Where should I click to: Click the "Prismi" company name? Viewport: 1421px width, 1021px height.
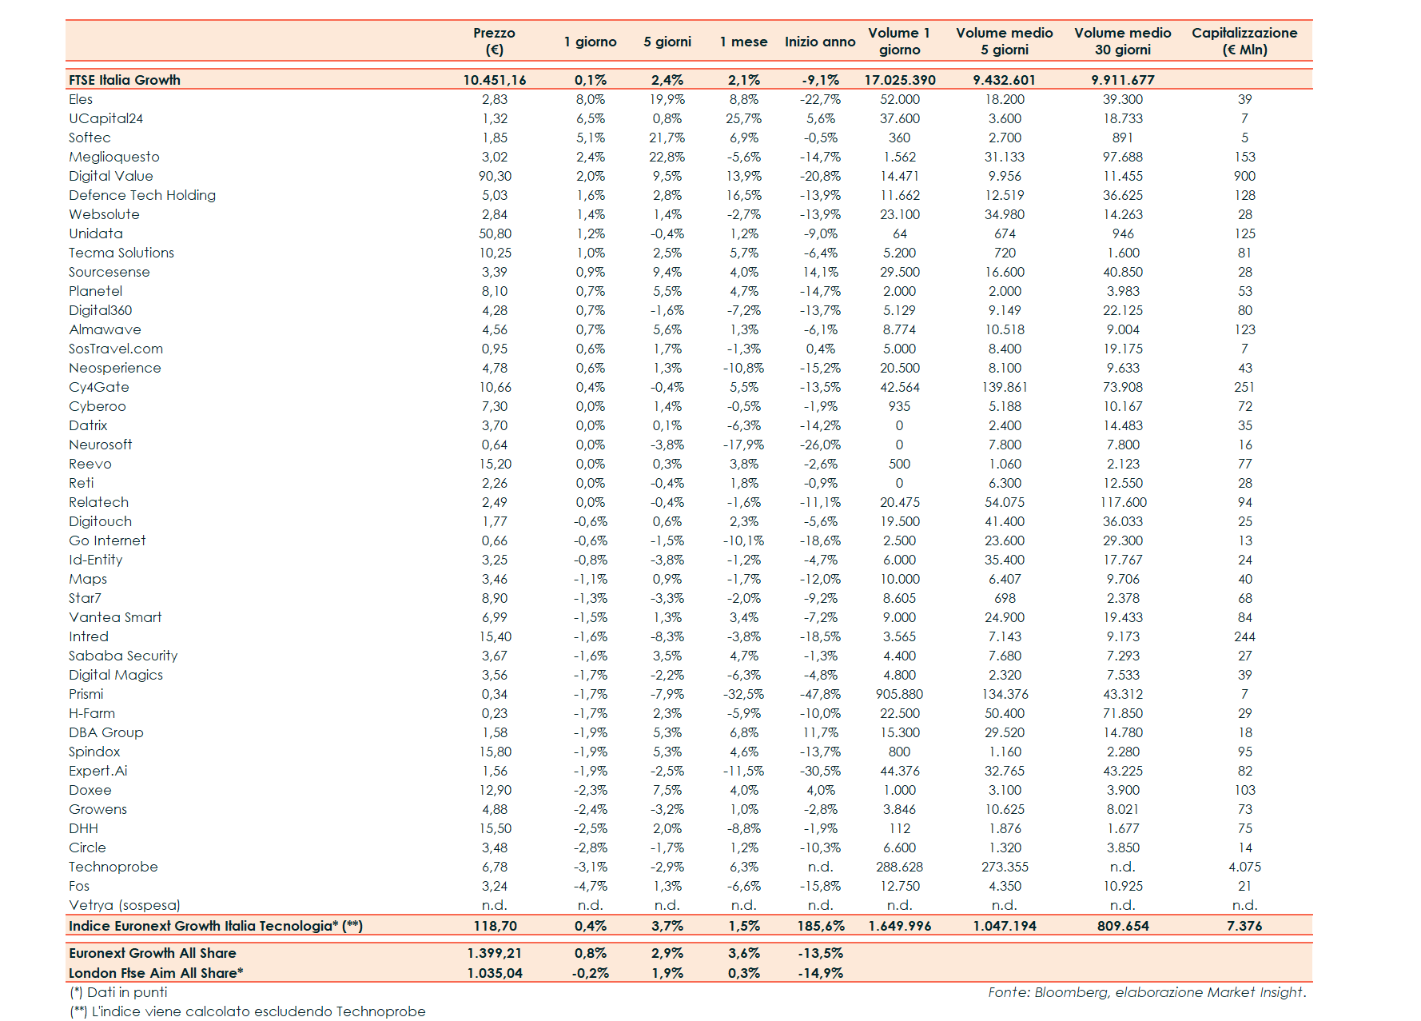pyautogui.click(x=86, y=694)
